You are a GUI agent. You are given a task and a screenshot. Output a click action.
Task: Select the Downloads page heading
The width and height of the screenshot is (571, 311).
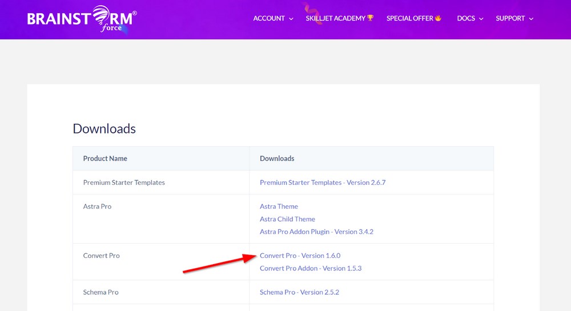tap(104, 129)
